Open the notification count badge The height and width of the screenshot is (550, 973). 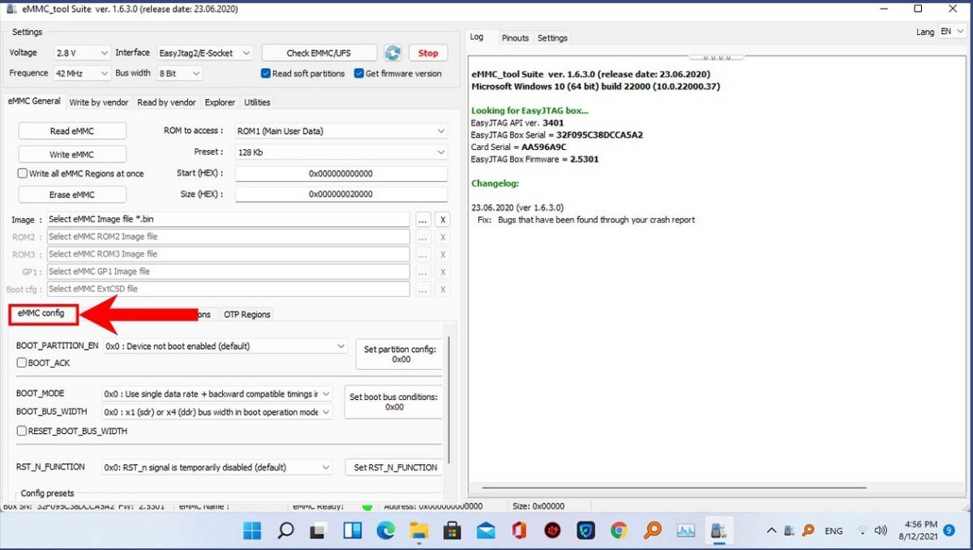(949, 531)
